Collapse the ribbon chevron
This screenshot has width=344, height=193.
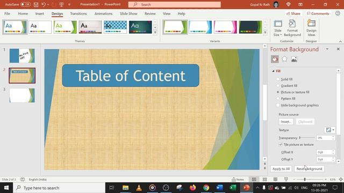(340, 41)
